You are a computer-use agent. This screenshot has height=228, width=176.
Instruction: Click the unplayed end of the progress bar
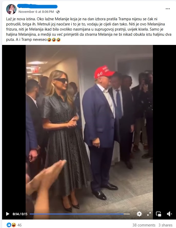coord(127,214)
